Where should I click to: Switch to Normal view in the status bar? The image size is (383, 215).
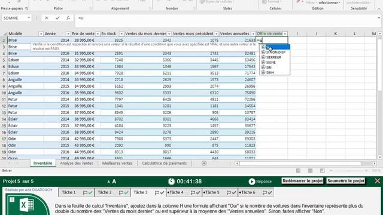298,171
